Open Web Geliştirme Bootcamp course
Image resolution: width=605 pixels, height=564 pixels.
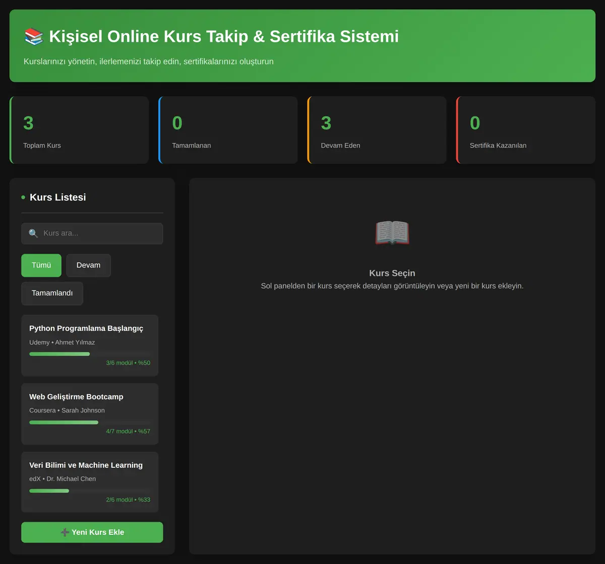pos(90,414)
